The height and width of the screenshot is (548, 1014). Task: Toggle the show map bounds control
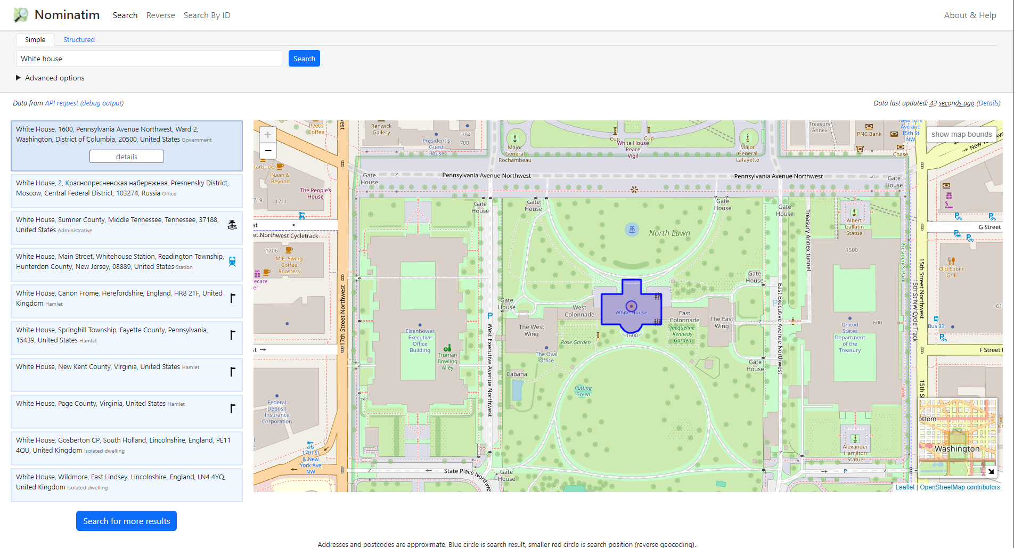[961, 134]
